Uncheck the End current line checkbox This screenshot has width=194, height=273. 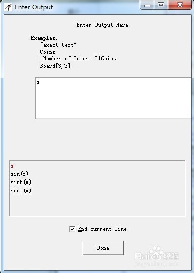pyautogui.click(x=72, y=229)
